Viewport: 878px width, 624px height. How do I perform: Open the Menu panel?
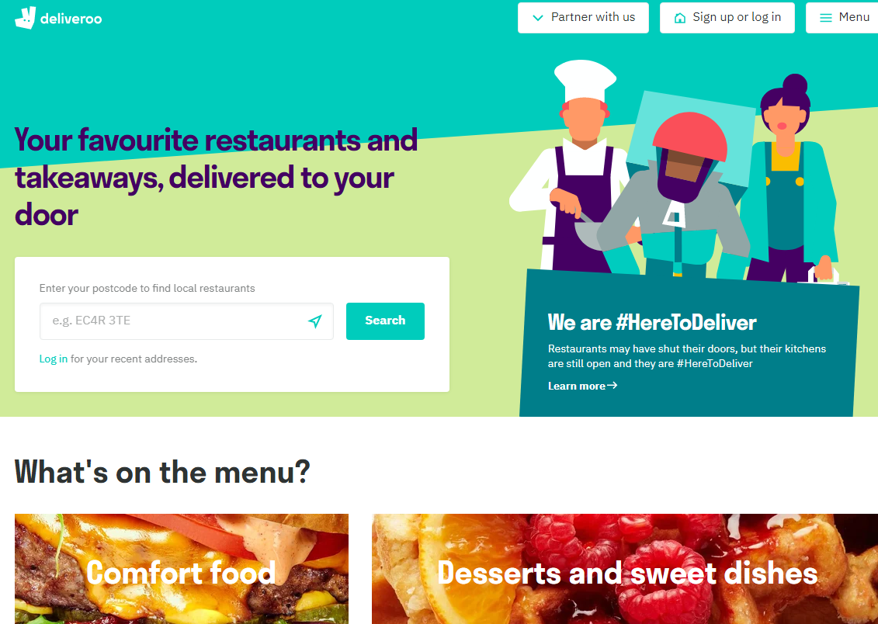842,18
